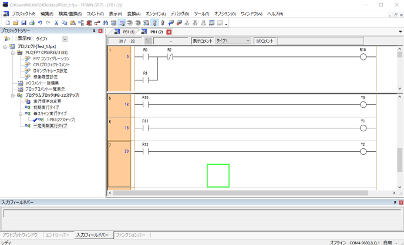404x245 pixels.
Task: Save the project with the floppy disk icon
Action: pos(23,23)
